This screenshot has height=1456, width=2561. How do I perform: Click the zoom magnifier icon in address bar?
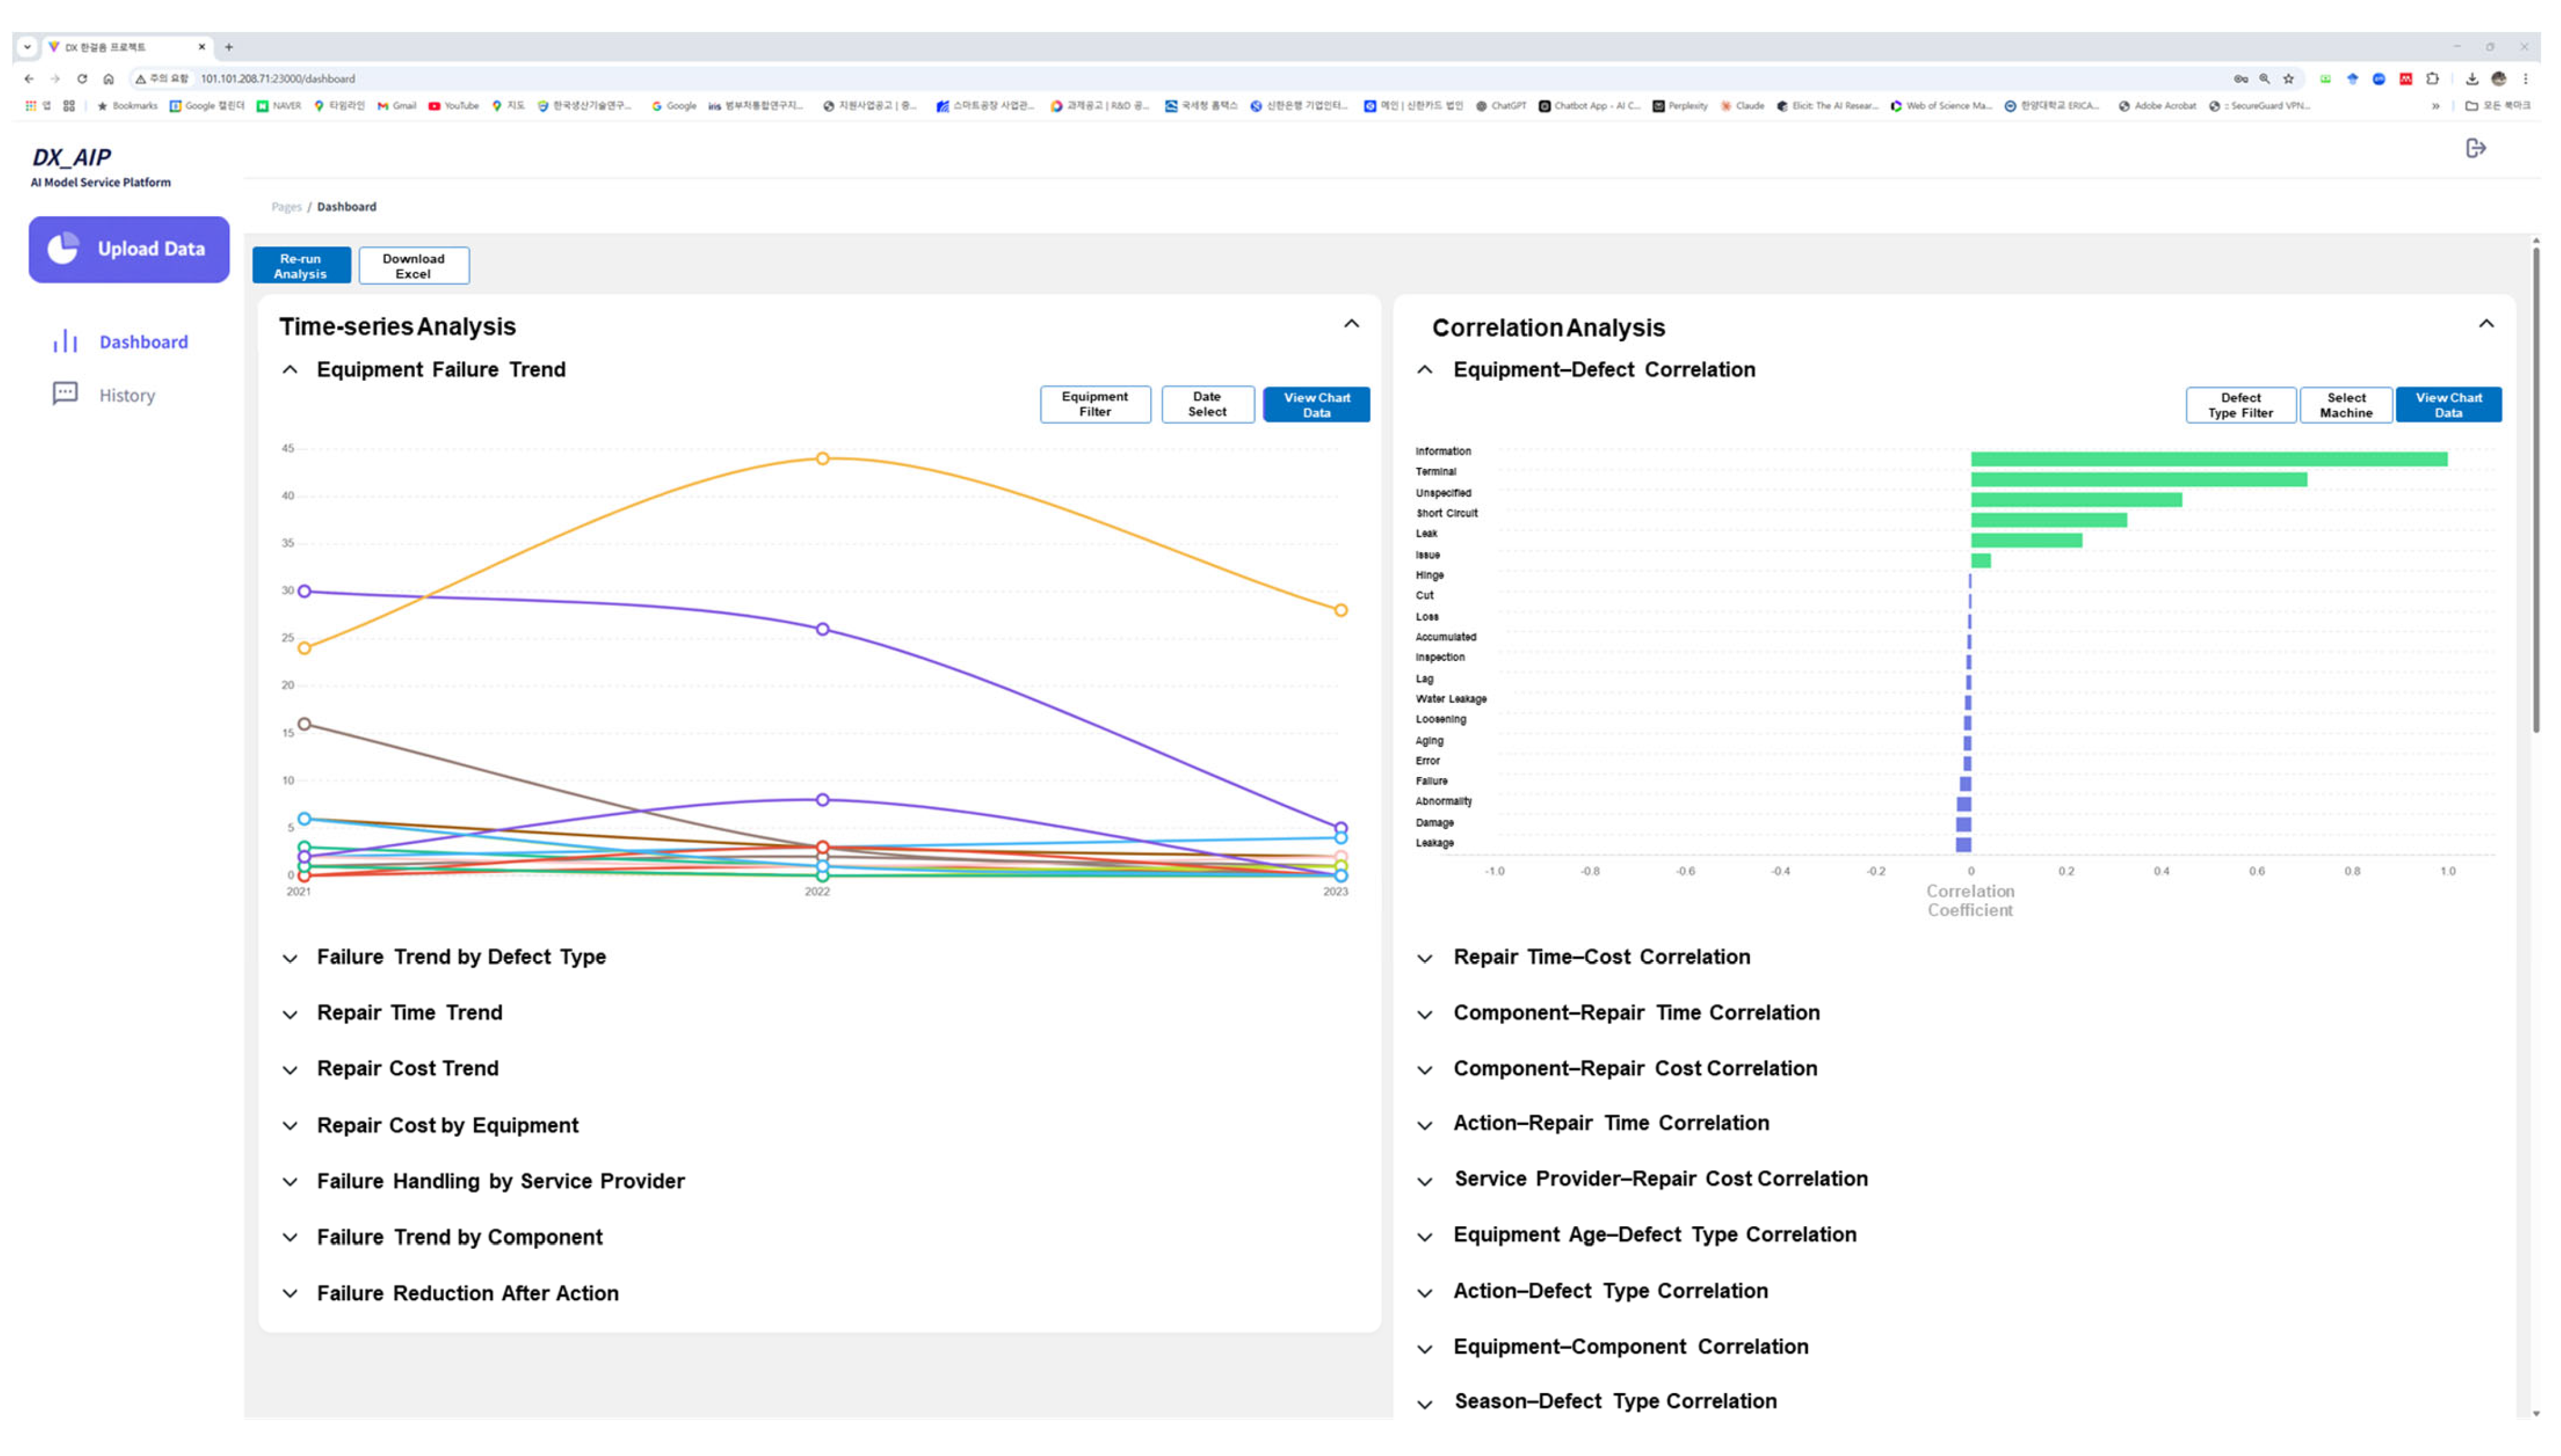click(2264, 78)
